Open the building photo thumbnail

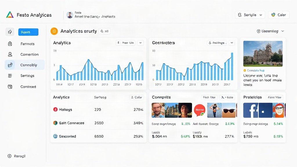click(x=263, y=54)
